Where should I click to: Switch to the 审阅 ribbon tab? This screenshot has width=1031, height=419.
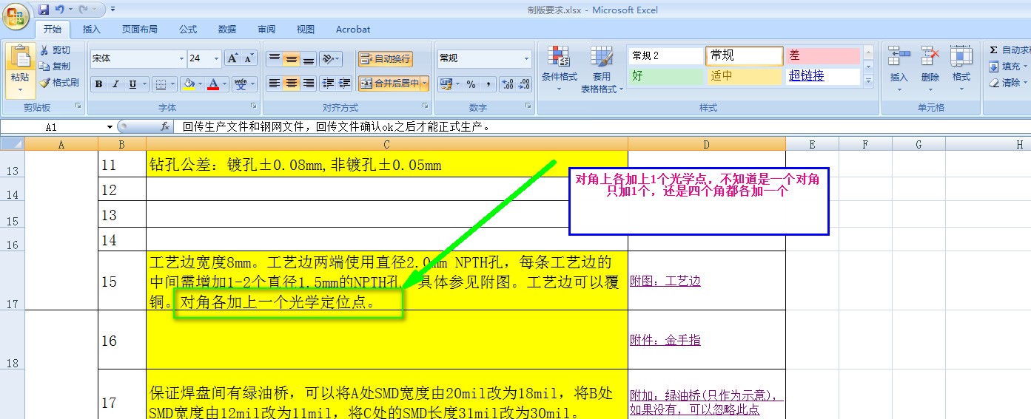point(266,30)
